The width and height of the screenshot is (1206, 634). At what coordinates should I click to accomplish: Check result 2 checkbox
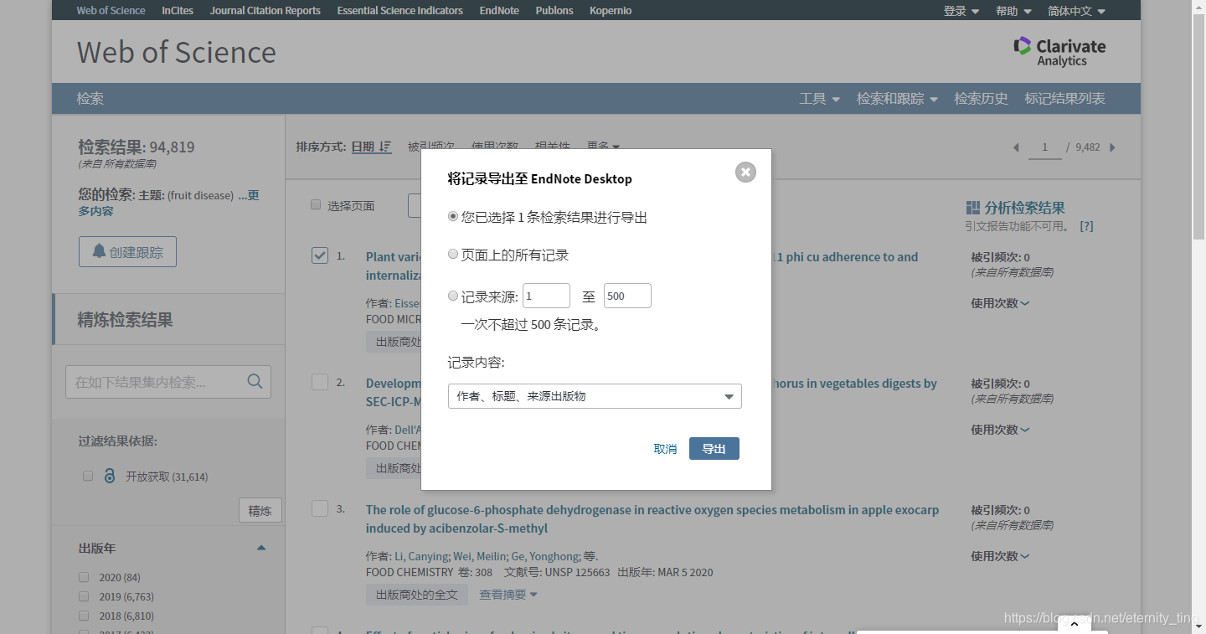(320, 382)
